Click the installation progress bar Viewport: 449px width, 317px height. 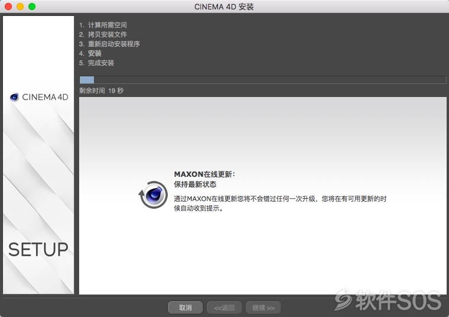click(262, 80)
